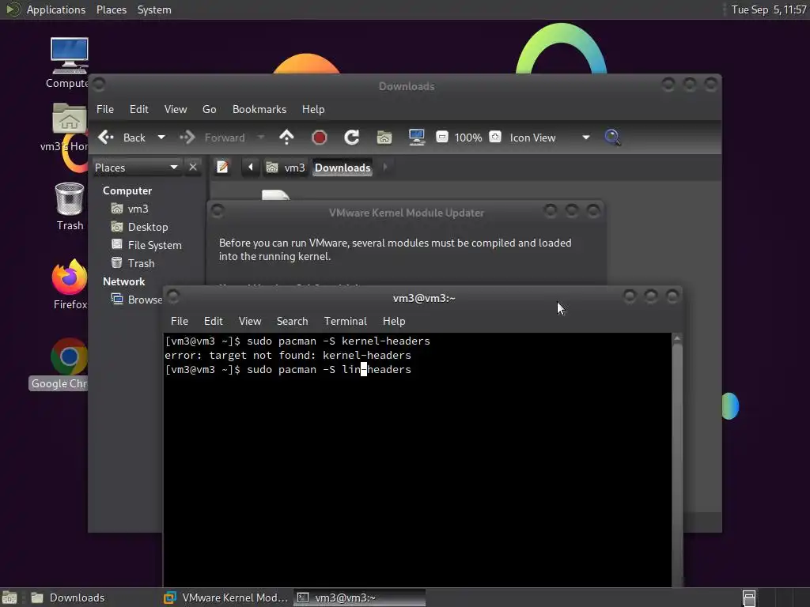The width and height of the screenshot is (810, 607).
Task: Select the Google Chrome desktop icon
Action: click(59, 364)
